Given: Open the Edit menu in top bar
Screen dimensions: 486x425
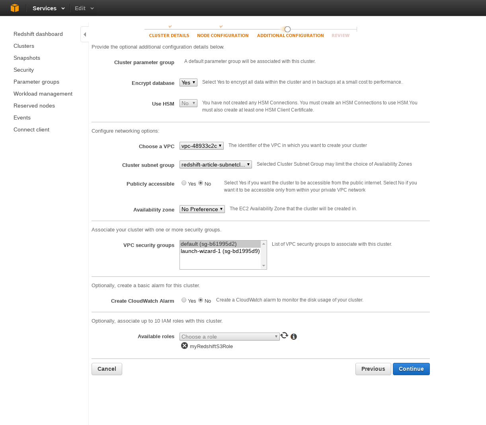Looking at the screenshot, I should (x=84, y=8).
